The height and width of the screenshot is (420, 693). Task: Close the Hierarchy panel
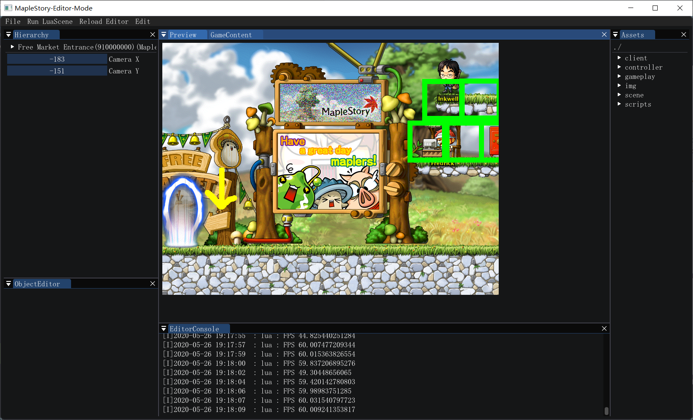153,35
